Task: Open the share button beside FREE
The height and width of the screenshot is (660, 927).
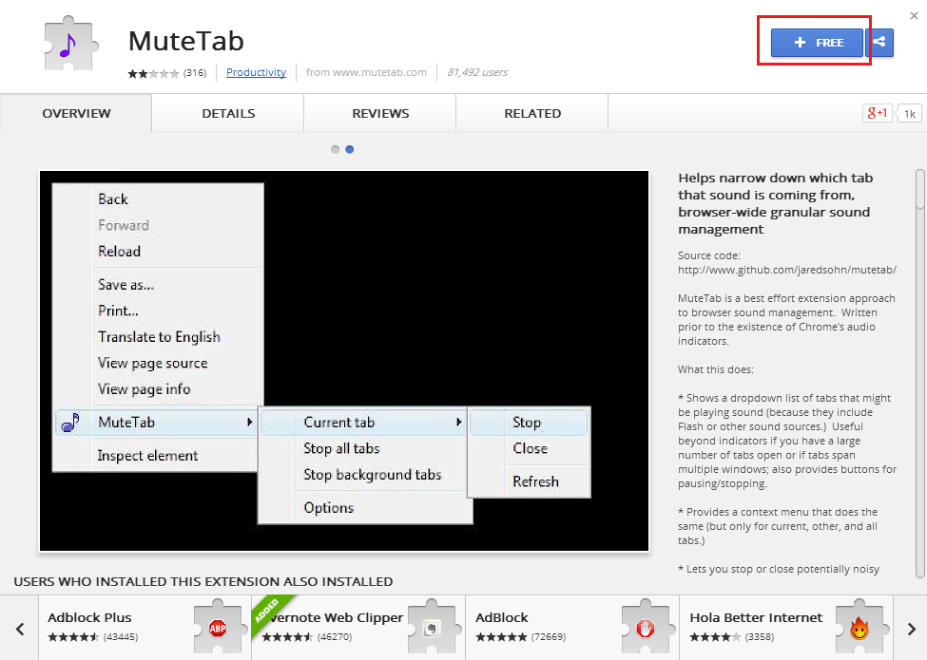Action: coord(879,43)
